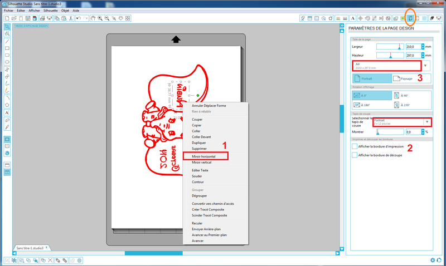Open the Aide menu
This screenshot has width=446, height=266.
pyautogui.click(x=76, y=11)
